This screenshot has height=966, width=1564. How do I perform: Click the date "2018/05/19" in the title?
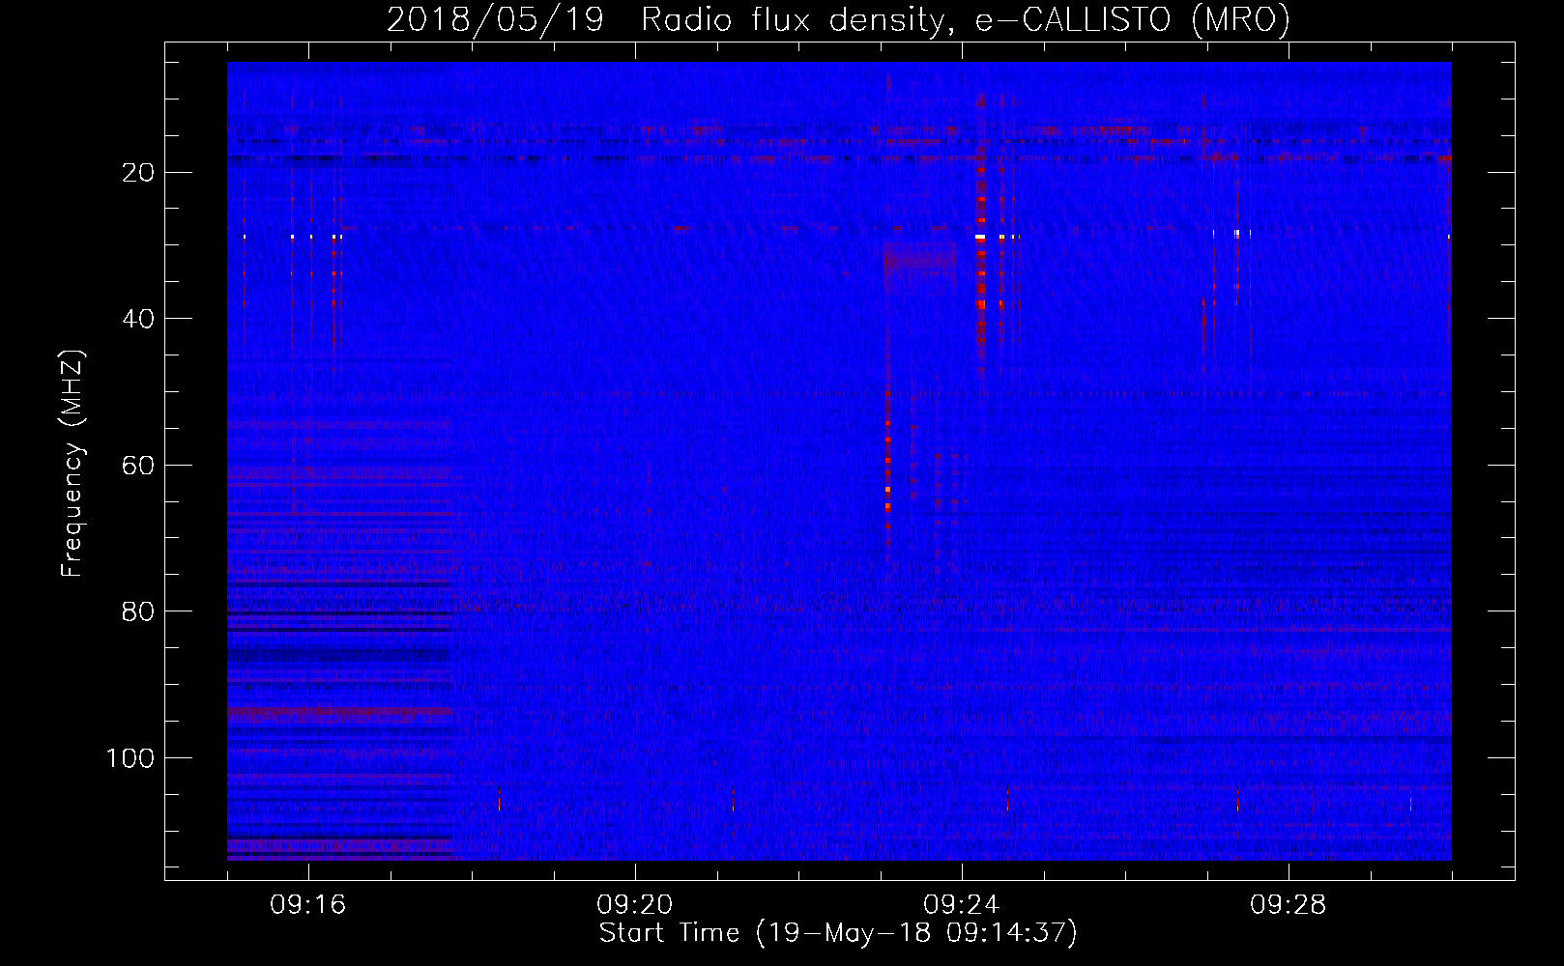(496, 20)
